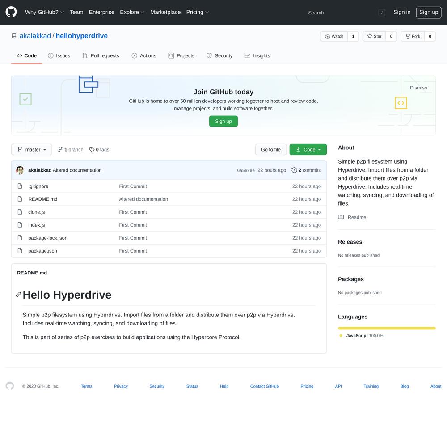Open the package-lock.json file
Image resolution: width=447 pixels, height=447 pixels.
pos(48,238)
